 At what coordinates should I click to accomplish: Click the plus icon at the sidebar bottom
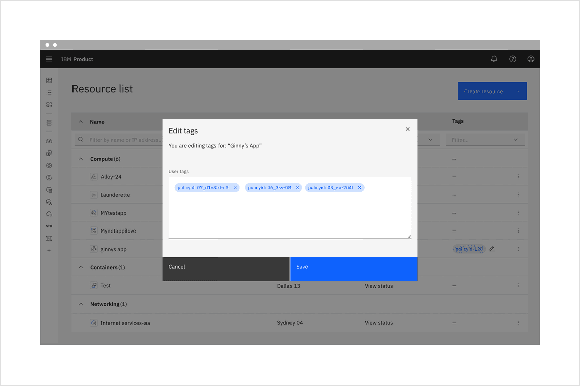[x=49, y=250]
